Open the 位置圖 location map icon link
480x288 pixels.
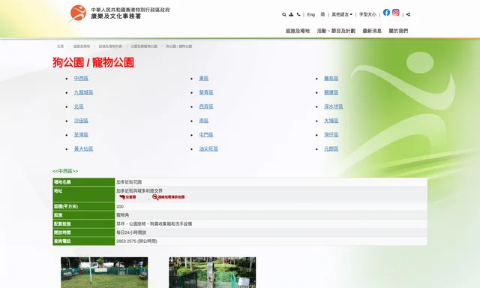point(128,197)
